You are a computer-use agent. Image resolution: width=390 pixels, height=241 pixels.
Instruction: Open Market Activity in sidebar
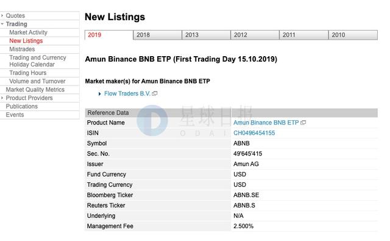tap(28, 32)
